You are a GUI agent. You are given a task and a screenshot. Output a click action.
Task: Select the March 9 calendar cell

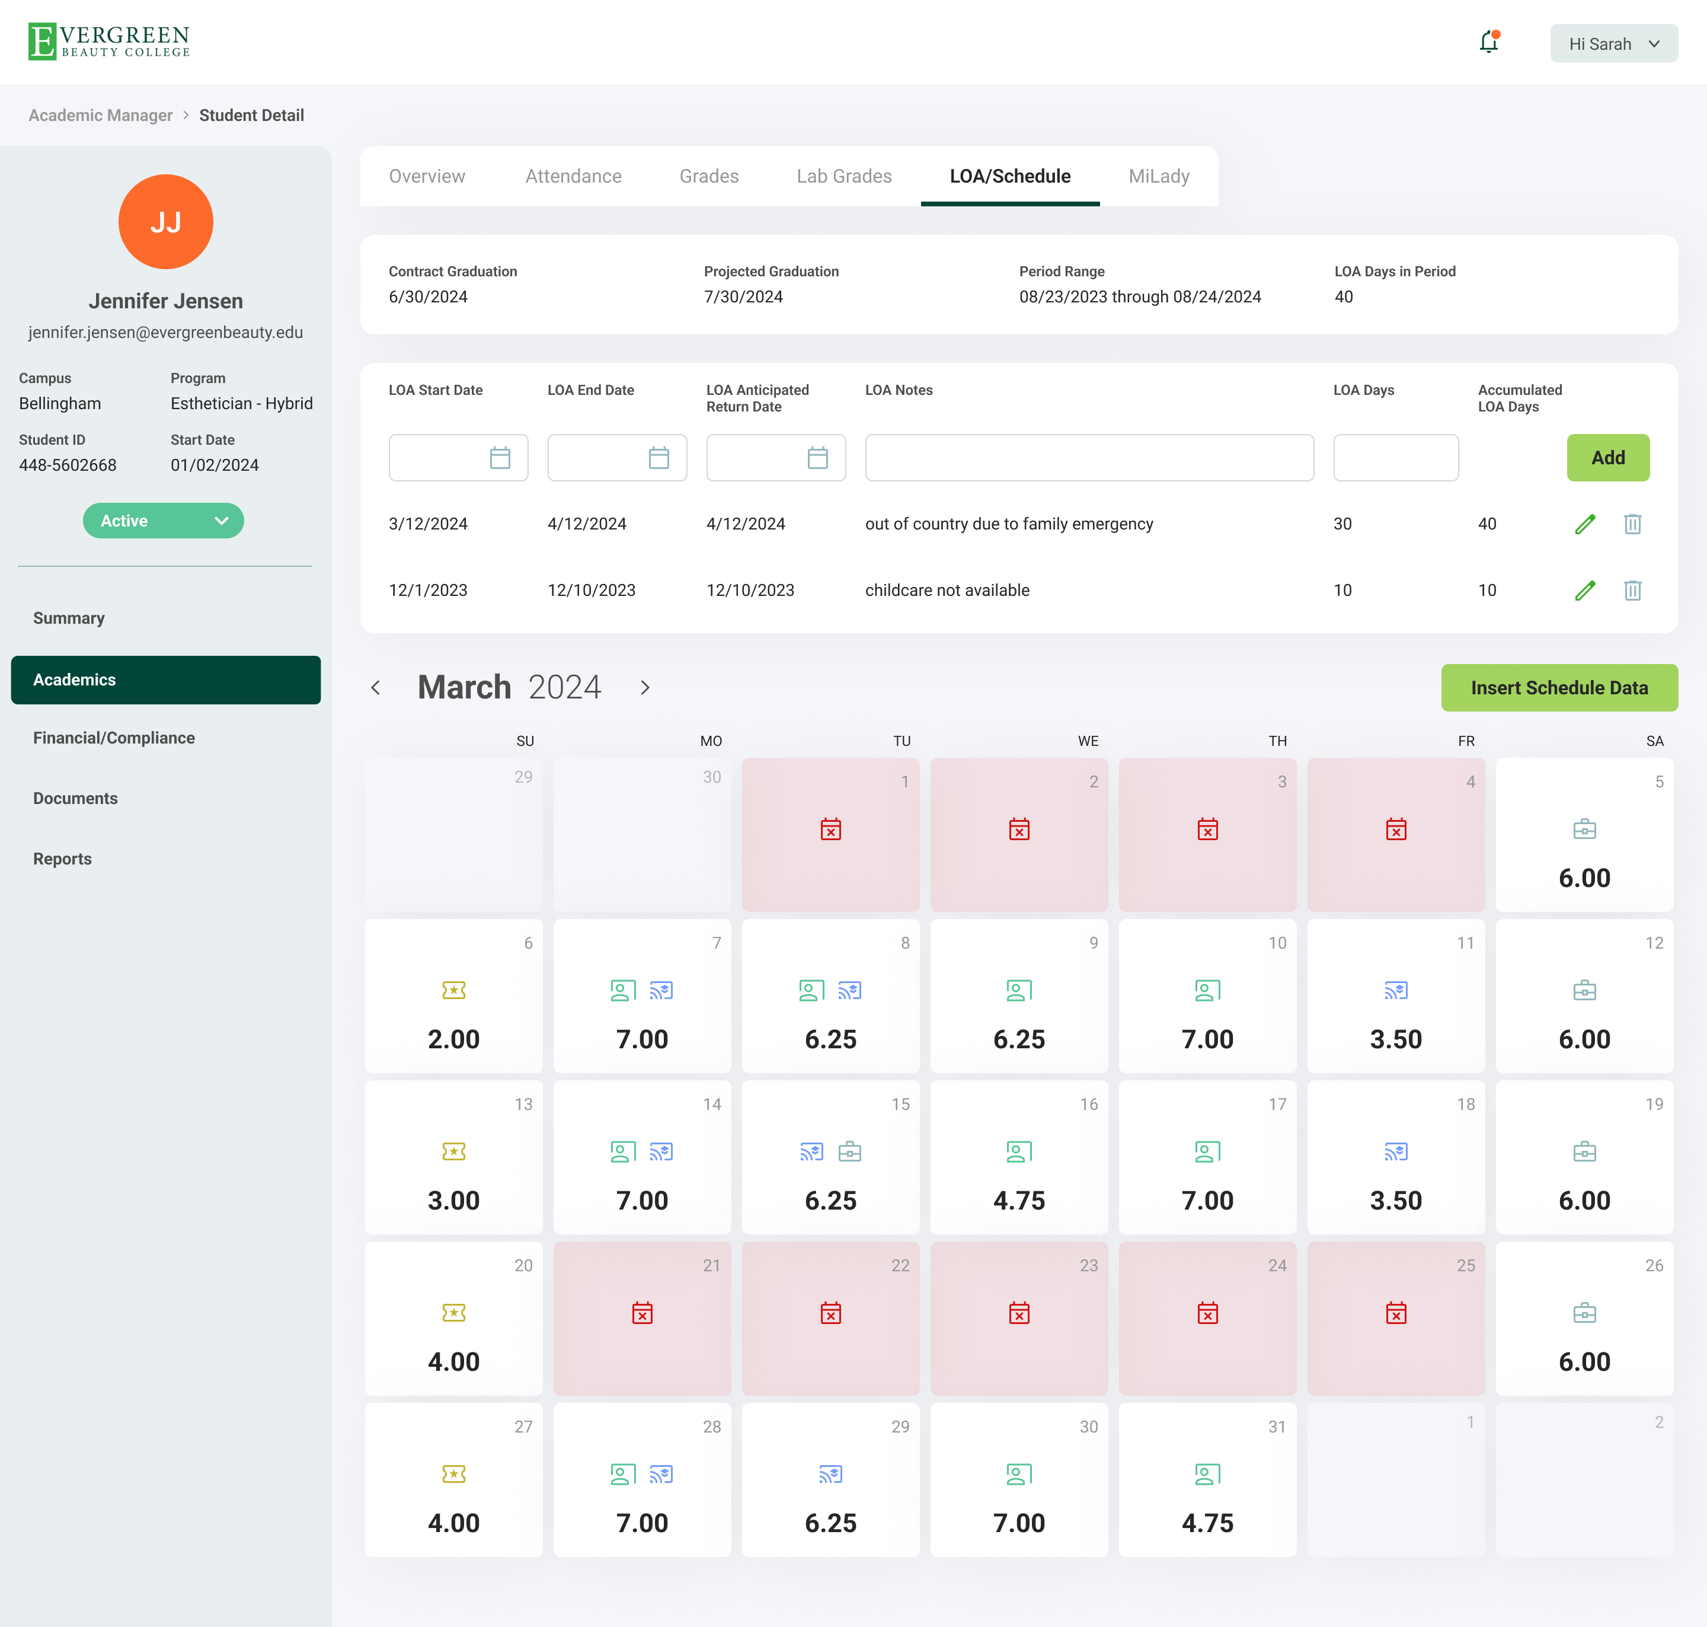(1019, 996)
